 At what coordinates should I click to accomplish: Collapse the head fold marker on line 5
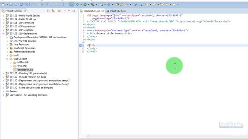pyautogui.click(x=85, y=27)
